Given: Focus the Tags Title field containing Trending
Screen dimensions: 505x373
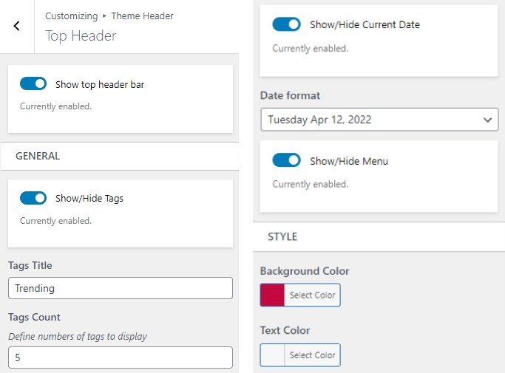Looking at the screenshot, I should click(x=120, y=288).
